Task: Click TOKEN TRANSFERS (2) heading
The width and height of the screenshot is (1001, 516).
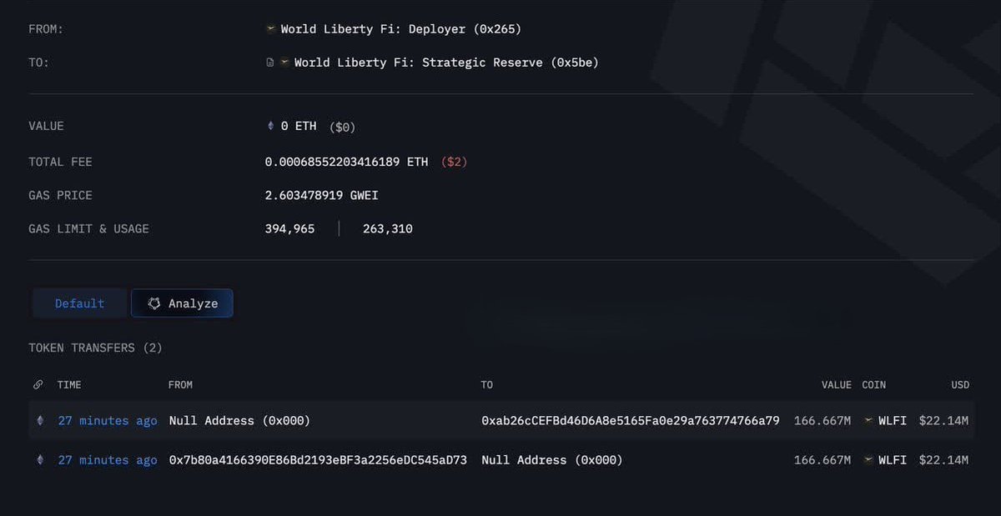Action: [95, 348]
